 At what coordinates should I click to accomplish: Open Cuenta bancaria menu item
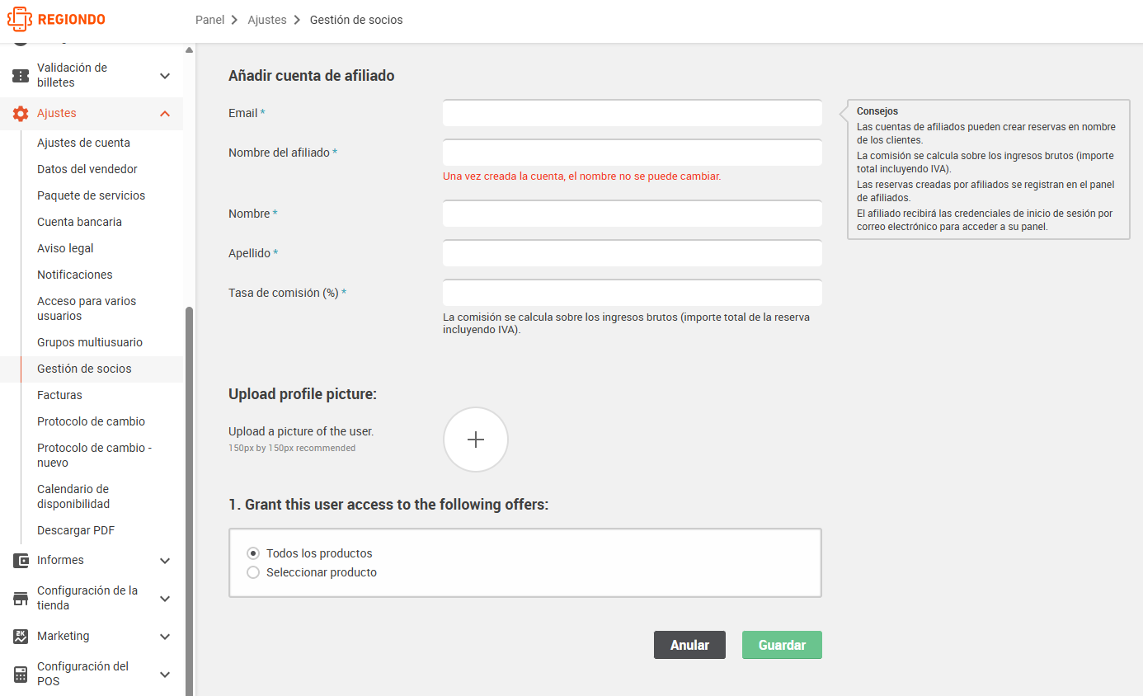coord(79,222)
